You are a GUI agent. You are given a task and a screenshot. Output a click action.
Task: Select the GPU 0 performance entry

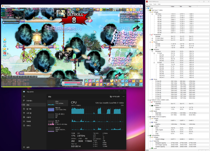coord(57,129)
